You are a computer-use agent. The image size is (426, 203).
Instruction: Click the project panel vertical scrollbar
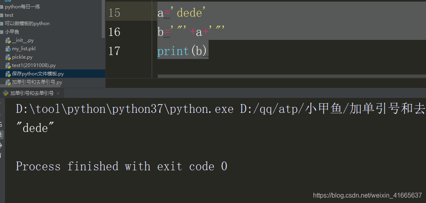click(103, 19)
